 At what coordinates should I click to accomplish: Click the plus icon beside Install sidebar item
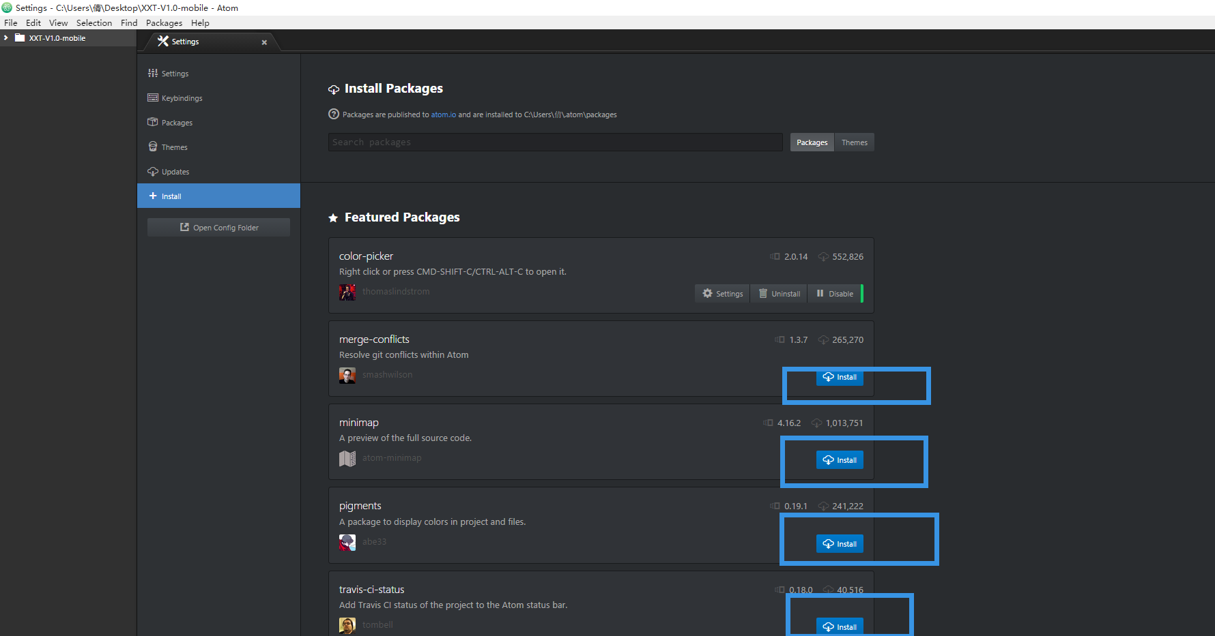click(153, 196)
